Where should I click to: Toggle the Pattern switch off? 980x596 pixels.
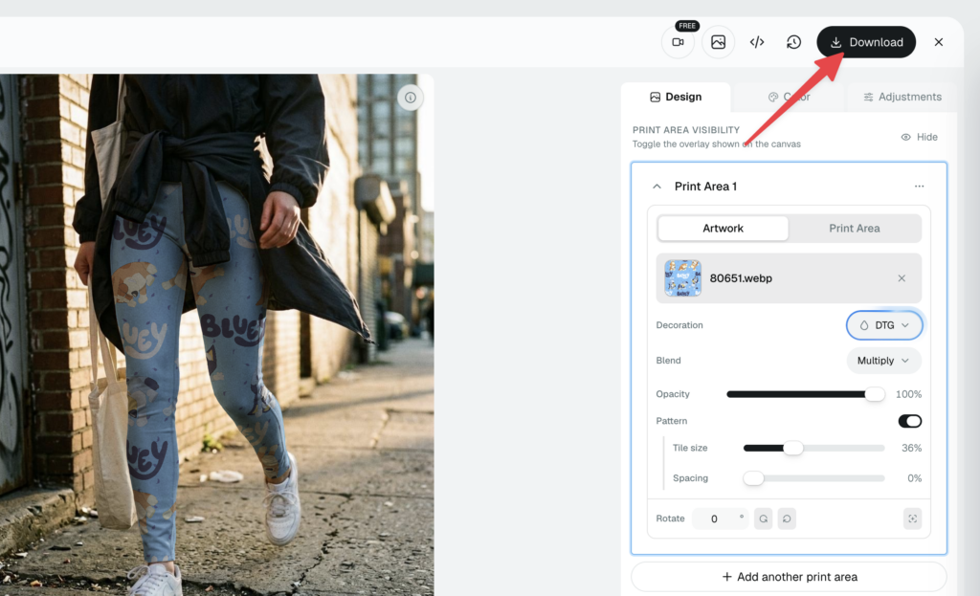pyautogui.click(x=909, y=421)
